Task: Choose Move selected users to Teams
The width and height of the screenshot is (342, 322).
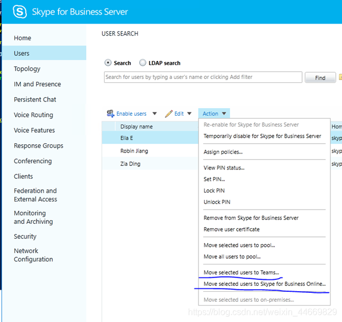Action: coord(241,273)
